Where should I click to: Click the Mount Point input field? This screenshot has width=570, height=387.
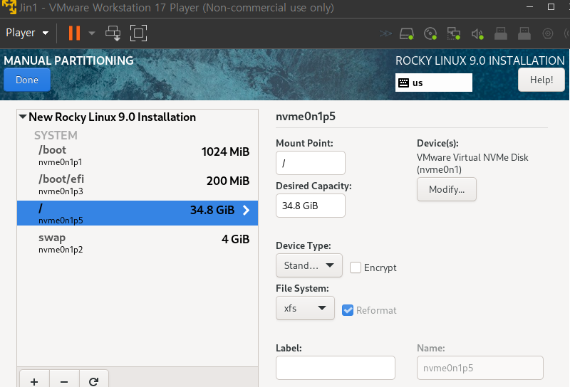coord(311,163)
